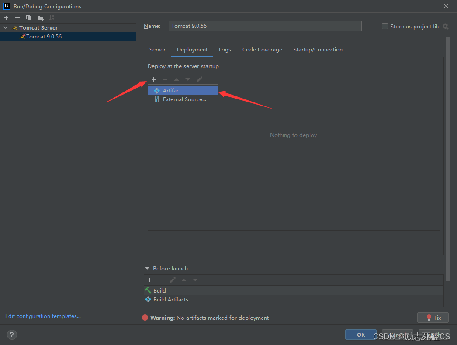Collapse the Tomcat Server tree node
Screen dimensions: 457x345
[6, 27]
